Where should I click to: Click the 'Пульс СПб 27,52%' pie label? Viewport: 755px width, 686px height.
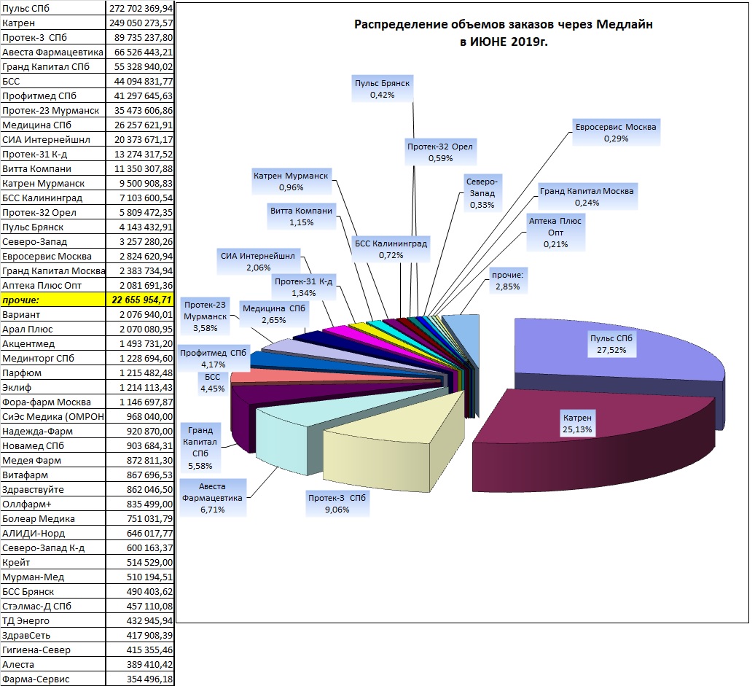click(x=611, y=344)
